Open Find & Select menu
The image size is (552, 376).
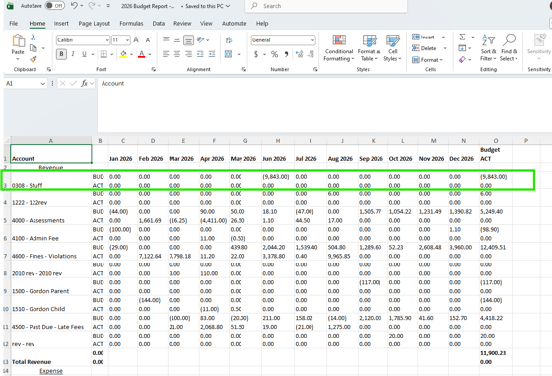click(x=509, y=48)
